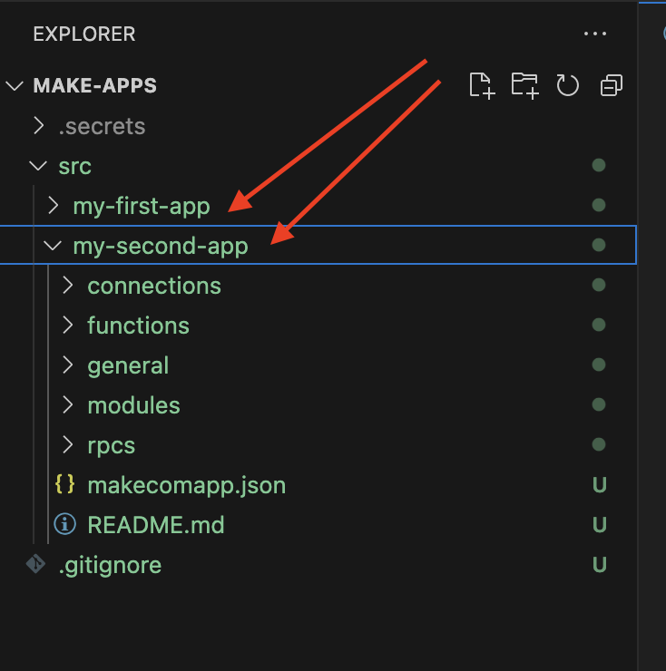Open the README.md file
The height and width of the screenshot is (671, 666).
click(x=156, y=525)
